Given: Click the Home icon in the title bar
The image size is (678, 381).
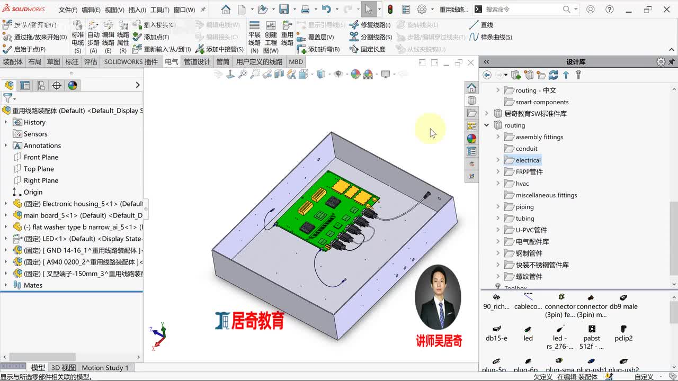Looking at the screenshot, I should tap(226, 10).
